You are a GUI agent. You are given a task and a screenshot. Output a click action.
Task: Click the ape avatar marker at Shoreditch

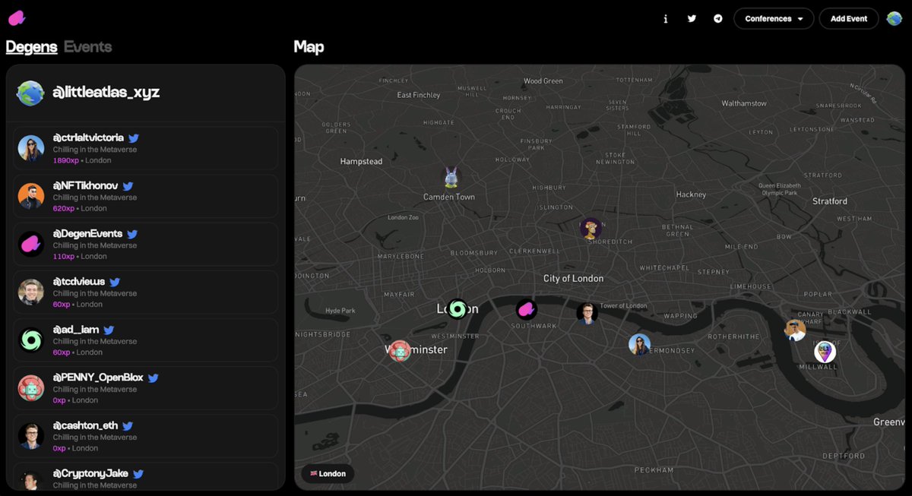pos(591,228)
